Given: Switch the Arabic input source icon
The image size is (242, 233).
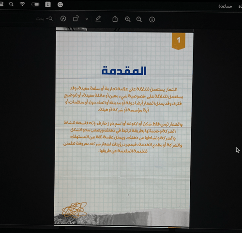Looking at the screenshot, I should (48, 4).
